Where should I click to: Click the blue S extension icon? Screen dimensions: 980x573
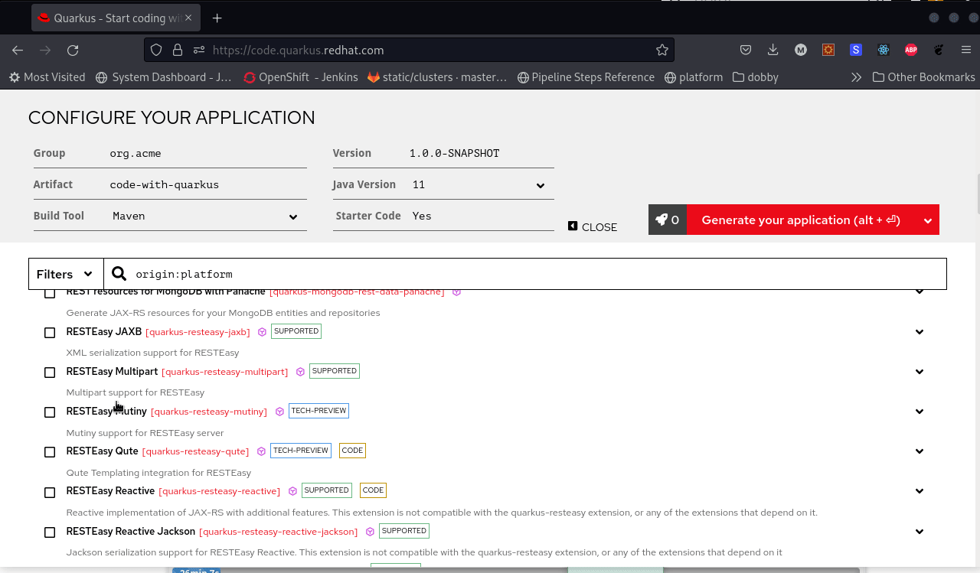856,50
